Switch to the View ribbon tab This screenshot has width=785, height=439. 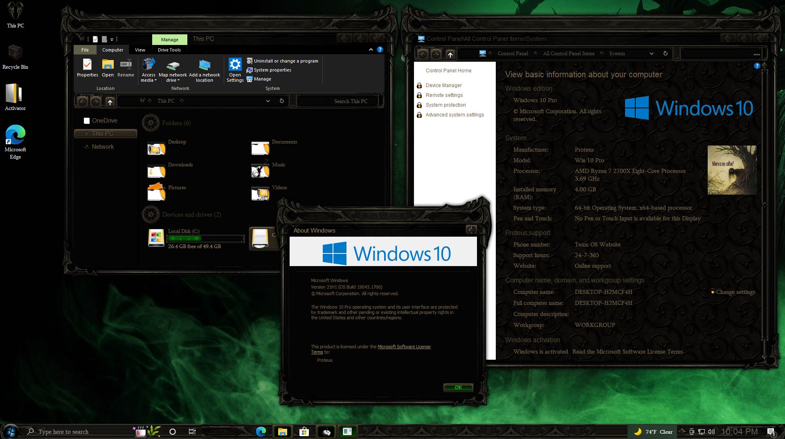(x=140, y=50)
